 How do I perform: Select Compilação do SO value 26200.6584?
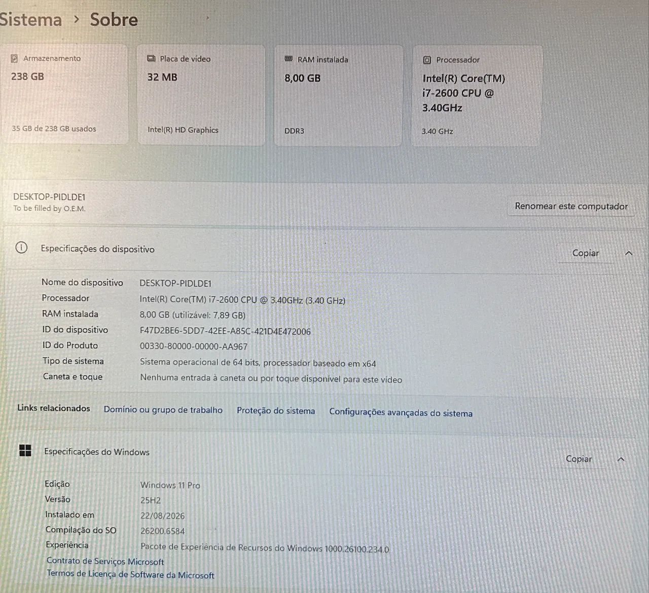point(163,531)
